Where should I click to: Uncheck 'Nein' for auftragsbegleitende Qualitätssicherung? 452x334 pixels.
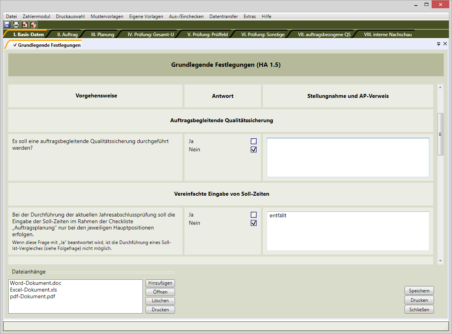pos(253,149)
